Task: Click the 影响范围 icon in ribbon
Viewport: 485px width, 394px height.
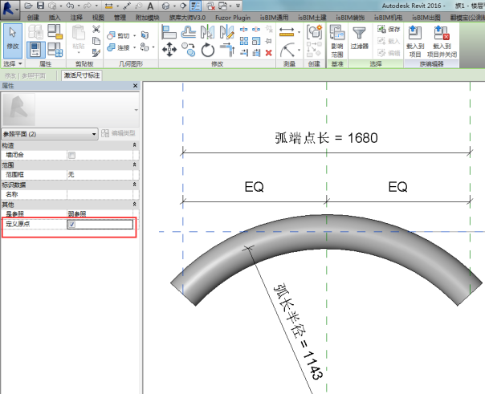Action: click(336, 39)
